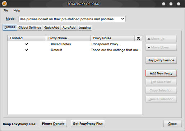This screenshot has height=131, width=185.
Task: Open the column picker icon in table header
Action: coord(138,38)
